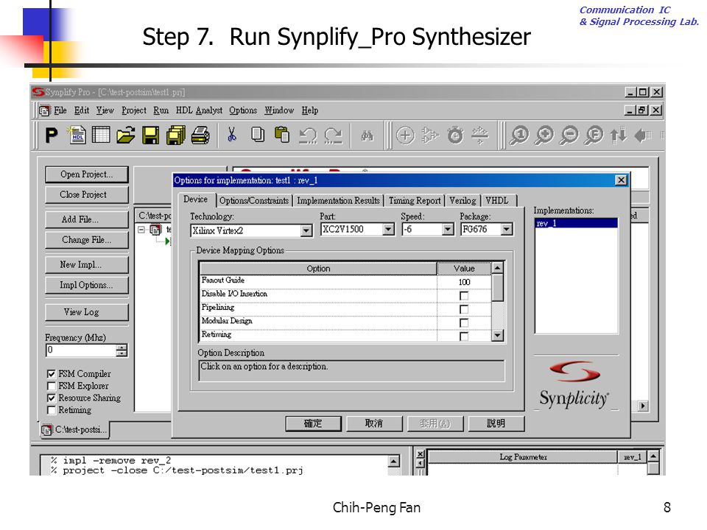707x530 pixels.
Task: Toggle the Disable I/O Insertion checkbox
Action: (x=463, y=296)
